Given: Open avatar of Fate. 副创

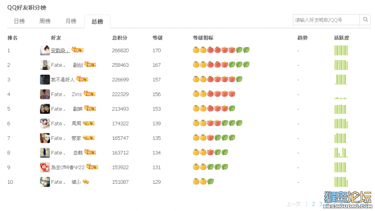Looking at the screenshot, I should [x=45, y=65].
